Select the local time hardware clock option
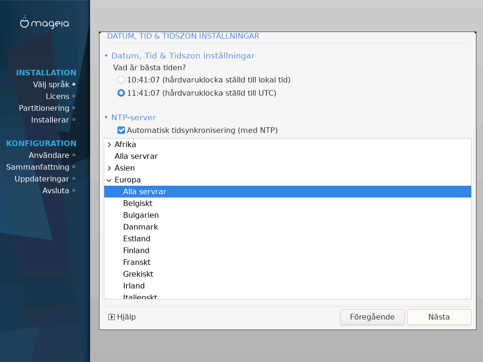The width and height of the screenshot is (483, 362). (x=121, y=80)
